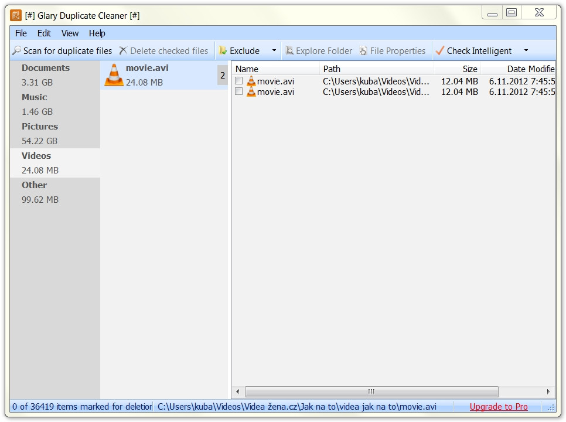This screenshot has height=422, width=566.
Task: Open the Help menu
Action: (97, 33)
